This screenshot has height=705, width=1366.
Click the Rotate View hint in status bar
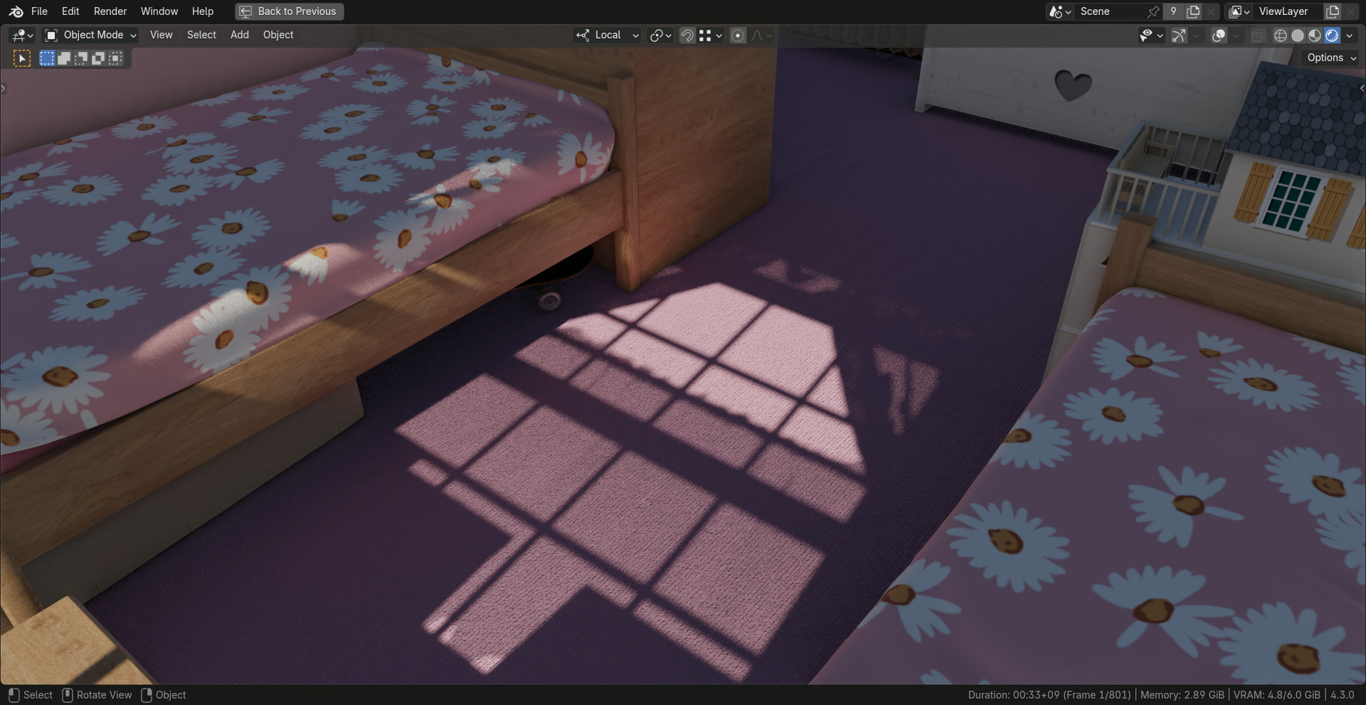coord(97,695)
